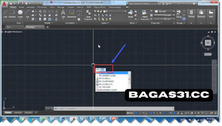Expand the Annotation panel dropdown

[71, 23]
